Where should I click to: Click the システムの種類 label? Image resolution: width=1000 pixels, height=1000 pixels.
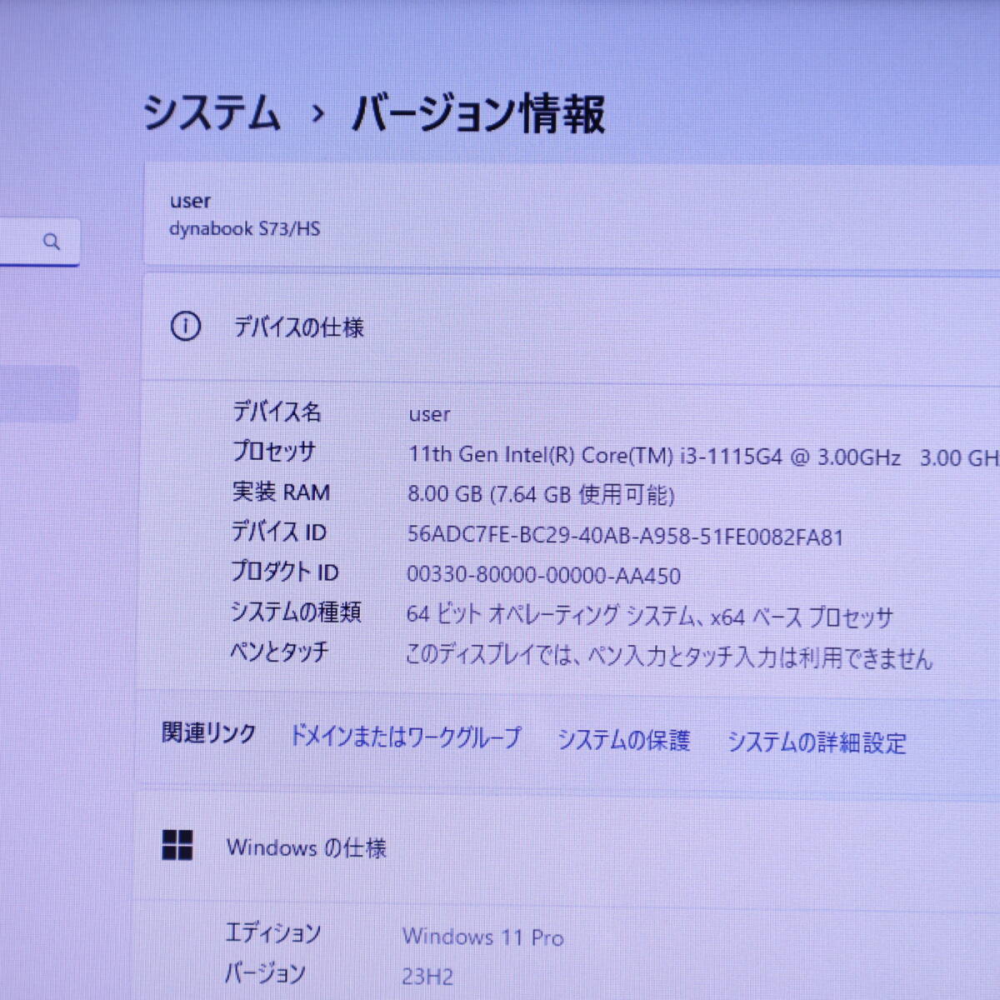point(296,612)
